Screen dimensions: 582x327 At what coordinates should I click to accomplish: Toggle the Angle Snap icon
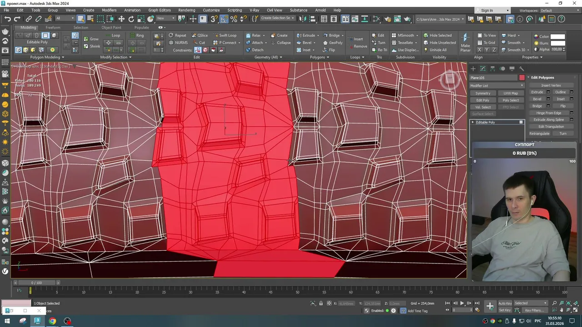click(224, 19)
